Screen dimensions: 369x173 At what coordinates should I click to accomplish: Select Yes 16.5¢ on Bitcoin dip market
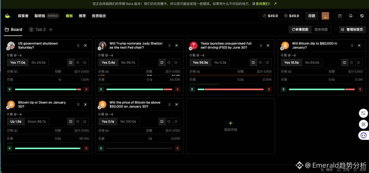coord(291,62)
